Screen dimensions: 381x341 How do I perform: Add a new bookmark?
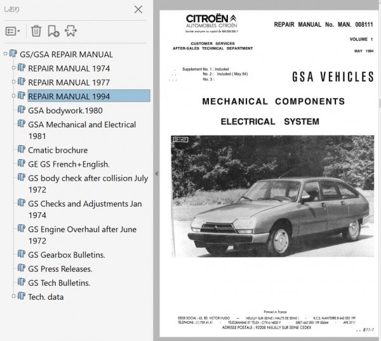pos(53,31)
